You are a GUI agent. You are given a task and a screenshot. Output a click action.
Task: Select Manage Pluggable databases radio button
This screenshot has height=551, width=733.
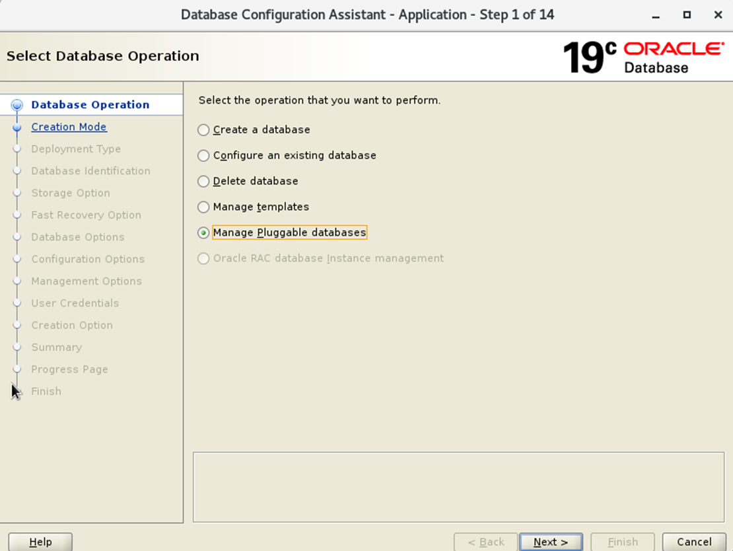click(x=203, y=233)
